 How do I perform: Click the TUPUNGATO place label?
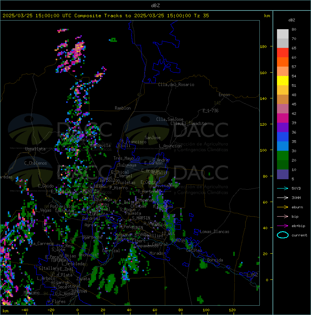coord(61,260)
